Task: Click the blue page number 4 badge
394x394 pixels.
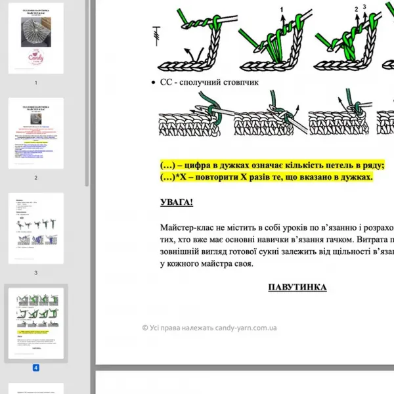Action: (x=36, y=368)
